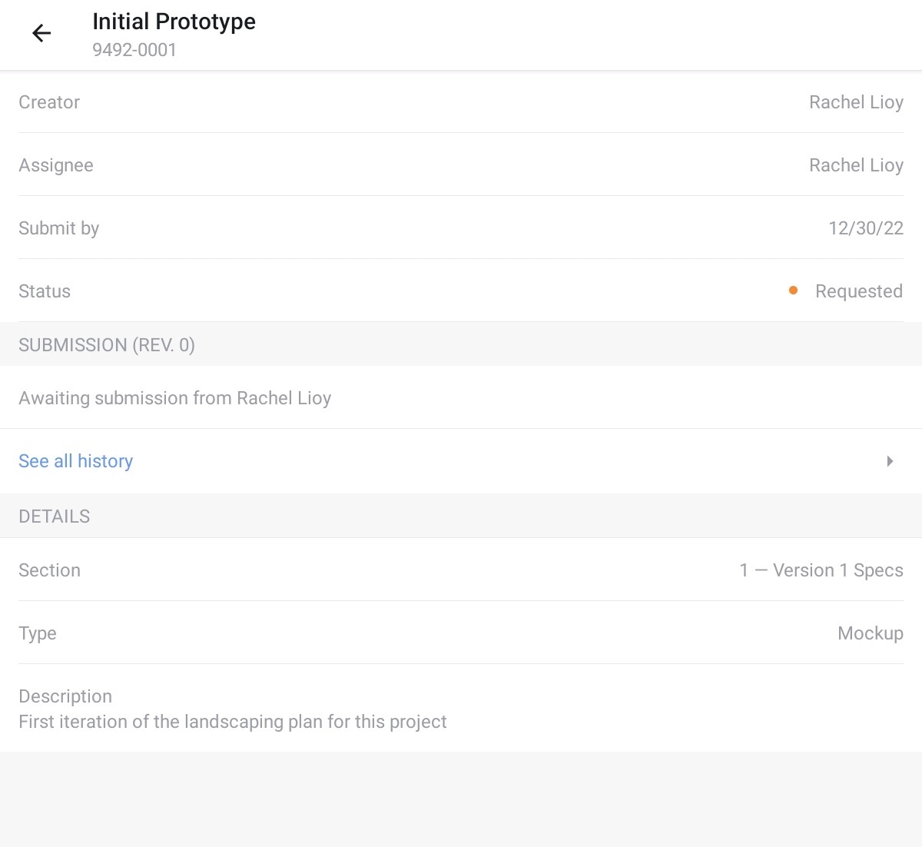The image size is (922, 847).
Task: Click the Requested status text
Action: (858, 291)
